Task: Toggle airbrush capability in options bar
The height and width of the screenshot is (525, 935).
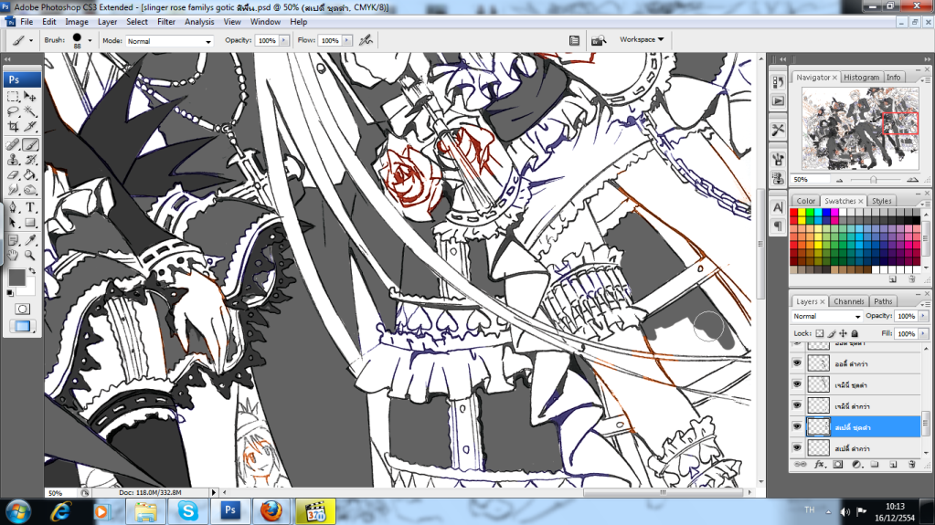Action: [367, 40]
